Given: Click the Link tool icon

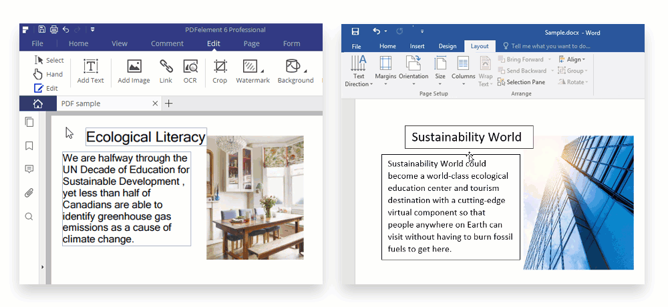Looking at the screenshot, I should click(x=166, y=71).
